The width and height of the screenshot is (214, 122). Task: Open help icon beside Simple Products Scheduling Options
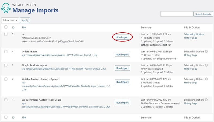point(206,65)
